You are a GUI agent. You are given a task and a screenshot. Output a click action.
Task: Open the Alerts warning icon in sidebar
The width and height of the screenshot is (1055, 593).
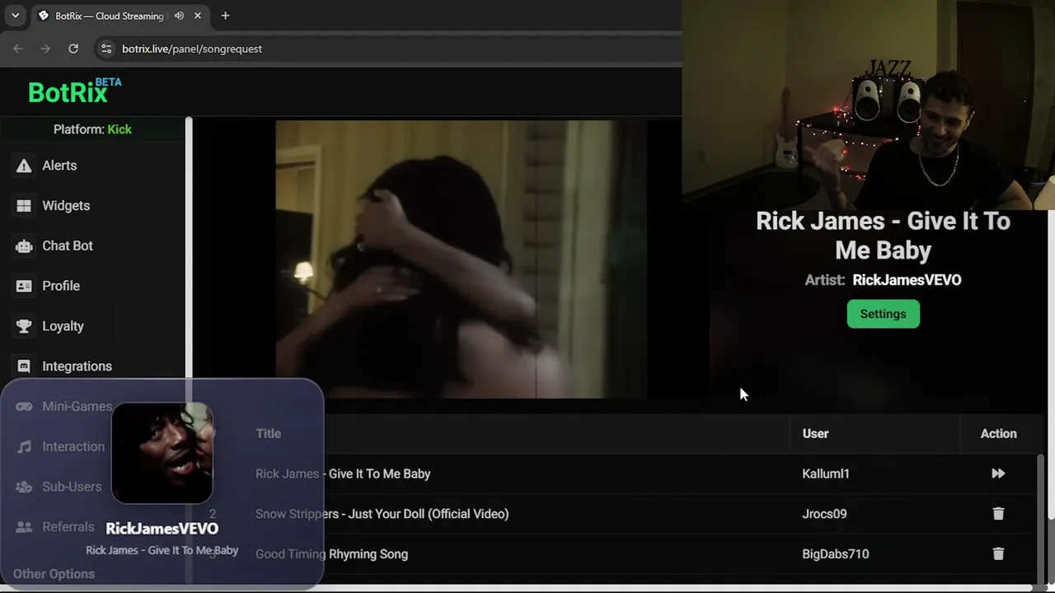24,166
